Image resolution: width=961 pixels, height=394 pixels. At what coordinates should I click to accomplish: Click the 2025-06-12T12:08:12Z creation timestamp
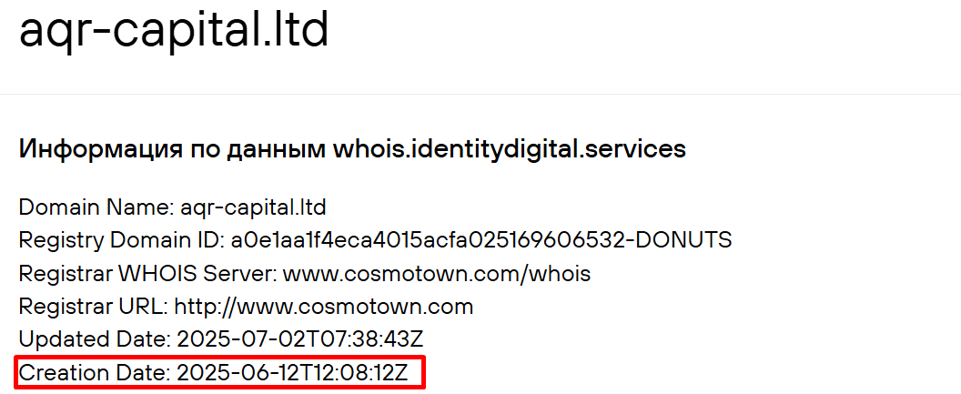tap(298, 372)
